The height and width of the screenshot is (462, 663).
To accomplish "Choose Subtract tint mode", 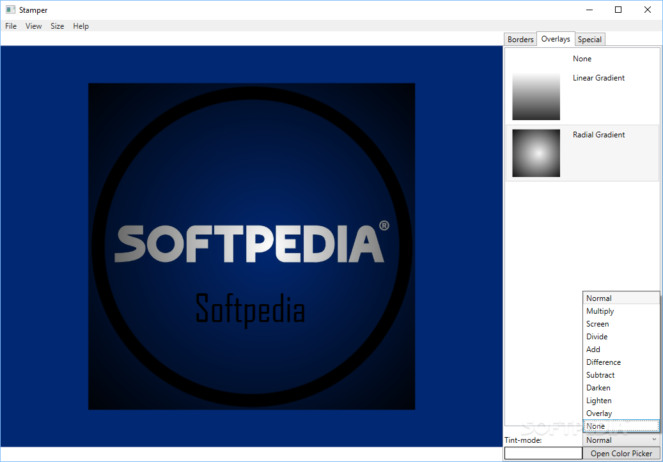I will pos(621,375).
